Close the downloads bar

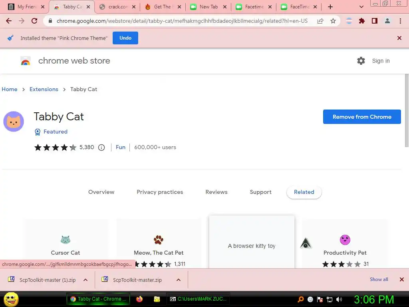pyautogui.click(x=402, y=279)
